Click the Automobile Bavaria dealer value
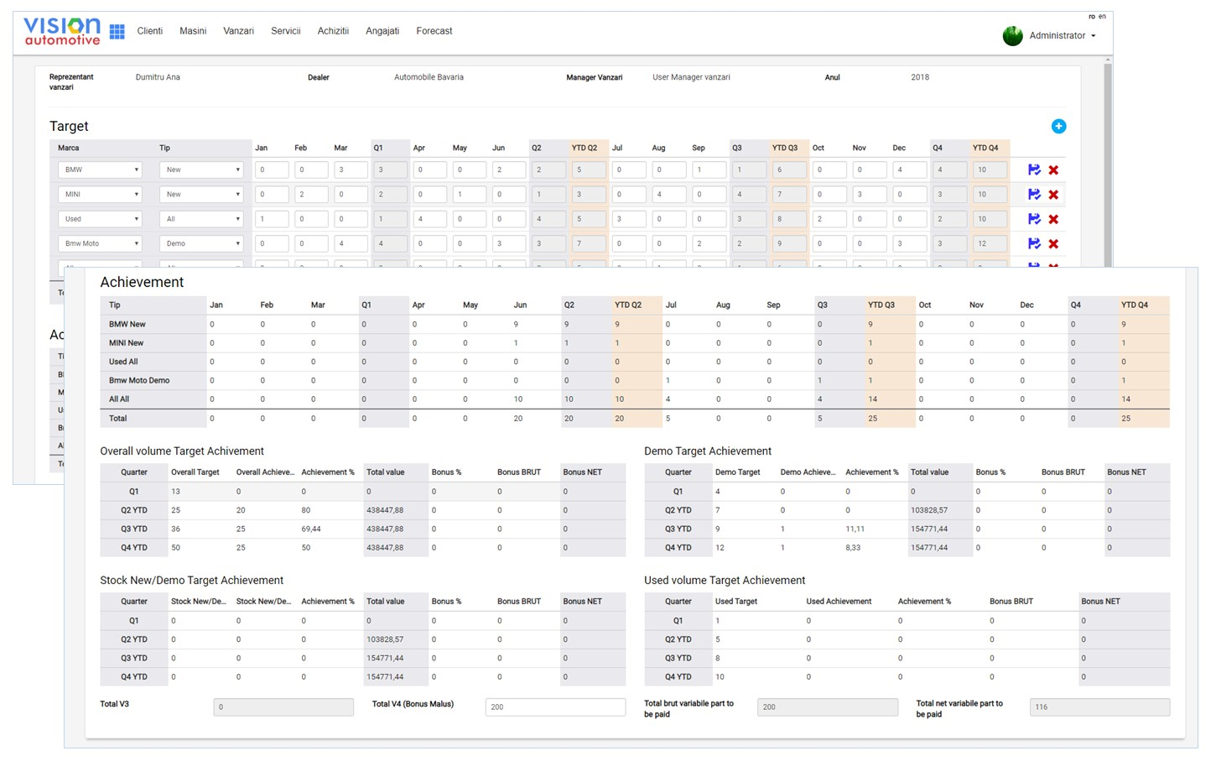The height and width of the screenshot is (777, 1216). coord(429,77)
